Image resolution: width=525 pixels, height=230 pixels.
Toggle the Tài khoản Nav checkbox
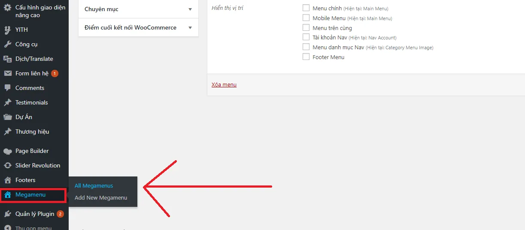306,37
